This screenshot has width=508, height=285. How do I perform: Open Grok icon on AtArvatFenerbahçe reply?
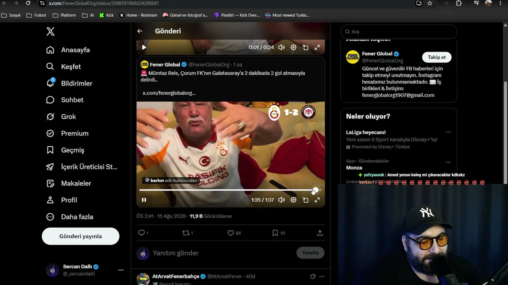tap(313, 276)
